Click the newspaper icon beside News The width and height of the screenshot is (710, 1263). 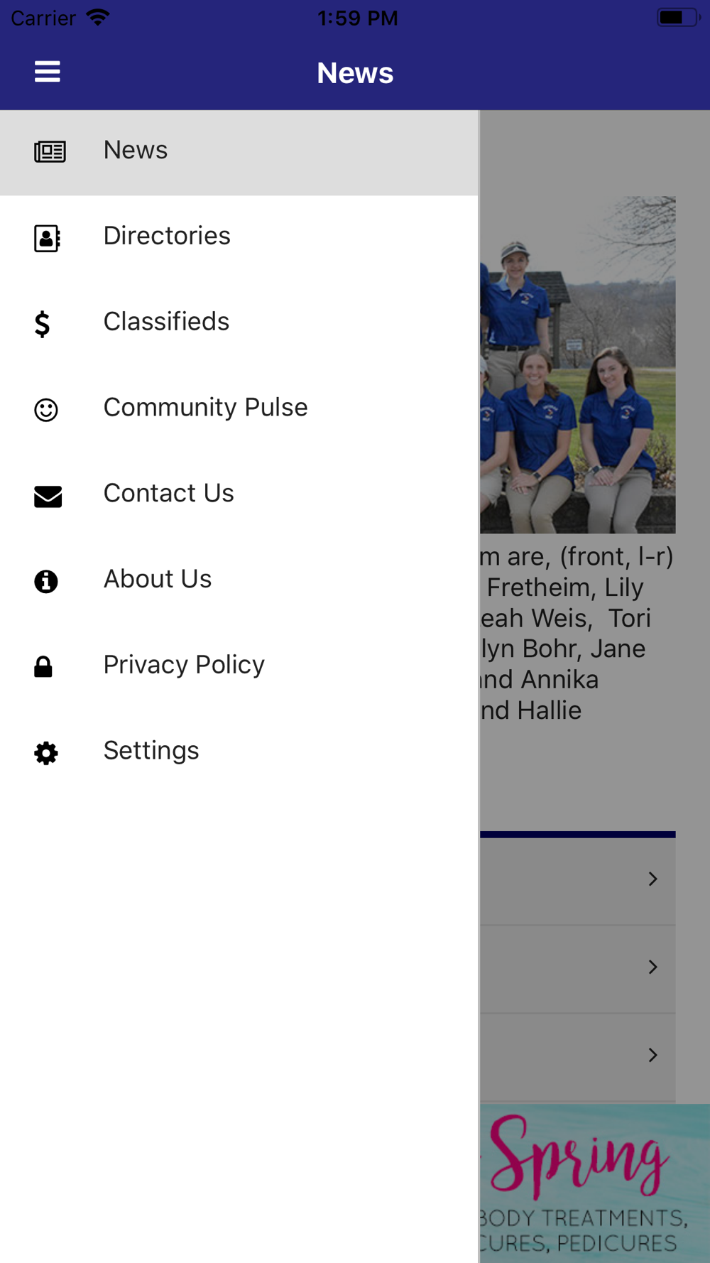coord(50,151)
